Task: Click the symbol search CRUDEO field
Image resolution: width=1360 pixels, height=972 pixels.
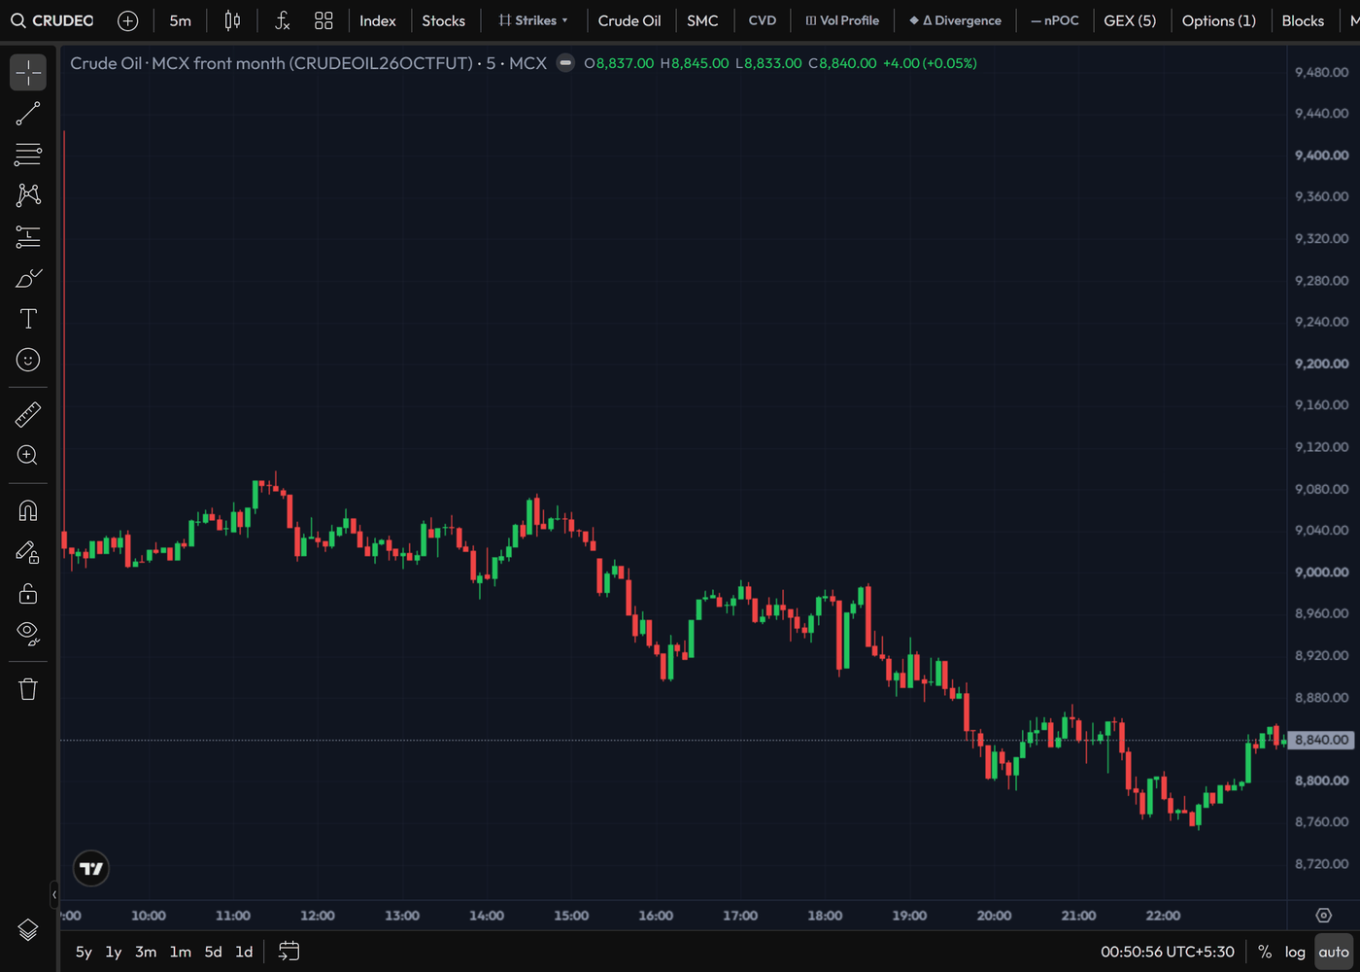Action: [x=52, y=20]
